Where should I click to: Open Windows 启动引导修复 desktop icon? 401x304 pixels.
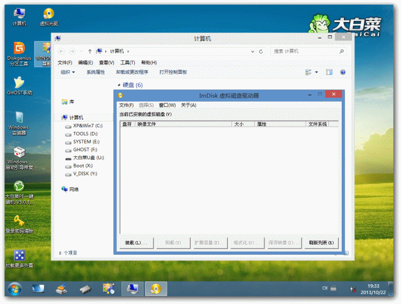[x=19, y=158]
